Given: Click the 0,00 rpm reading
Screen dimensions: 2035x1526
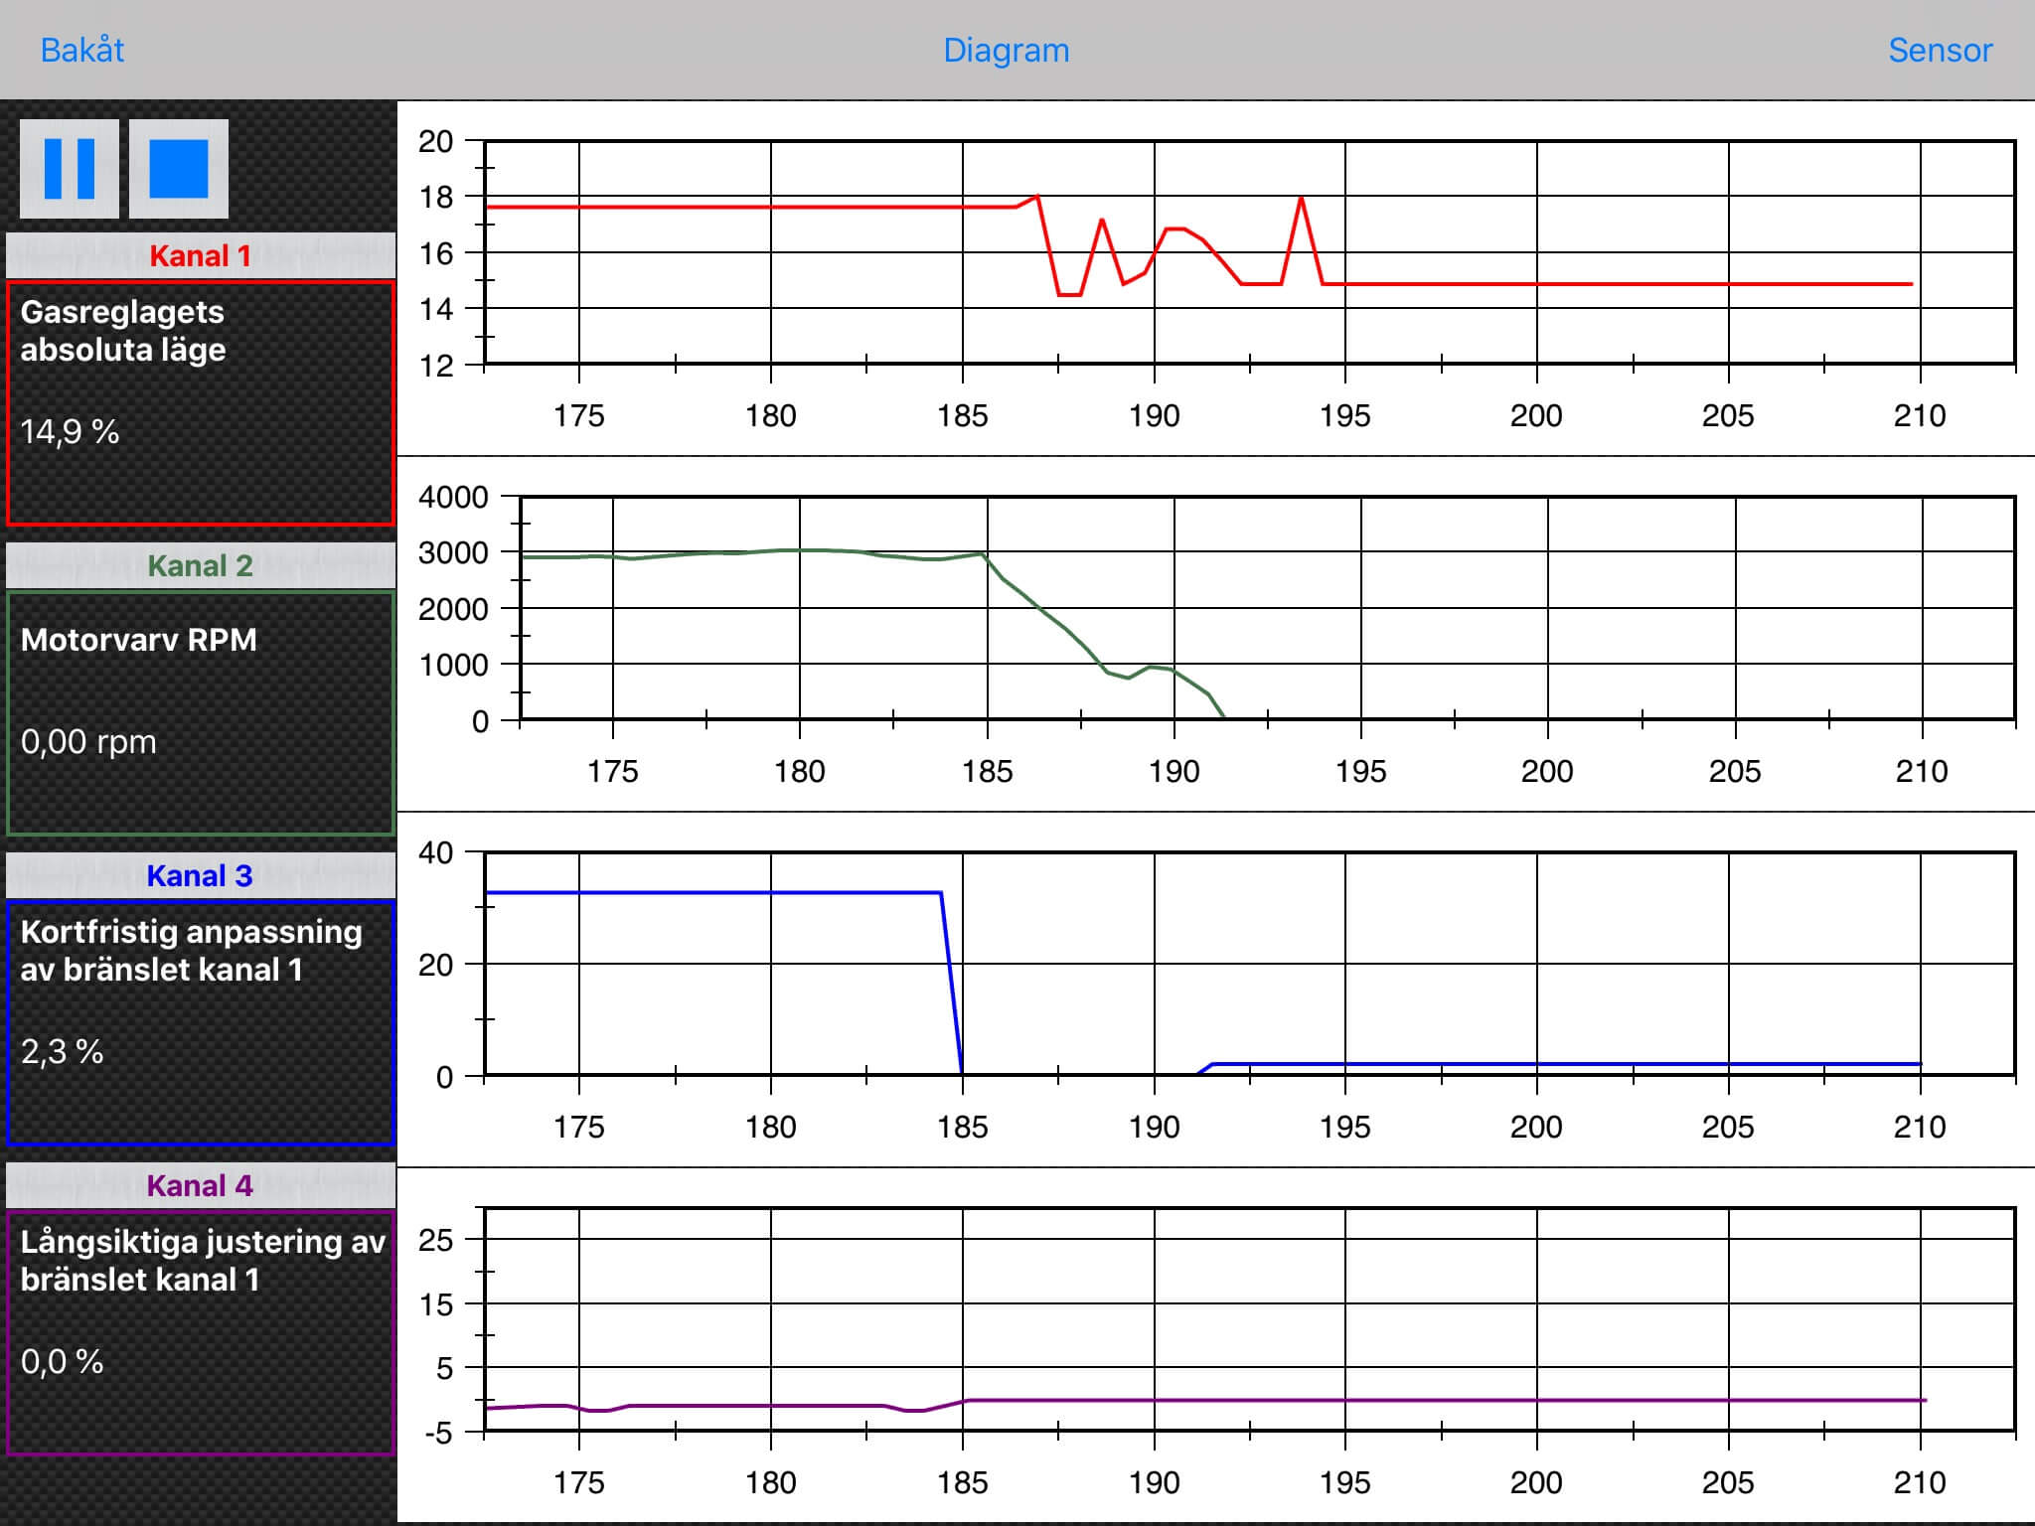Looking at the screenshot, I should [88, 742].
